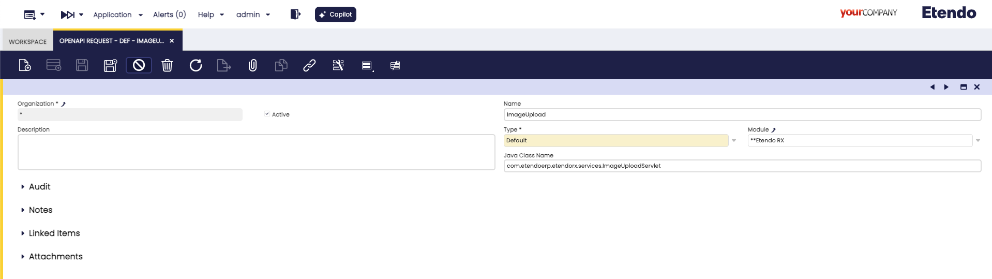Screen dimensions: 992x279
Task: Open the quick launch menu icon
Action: 34,14
